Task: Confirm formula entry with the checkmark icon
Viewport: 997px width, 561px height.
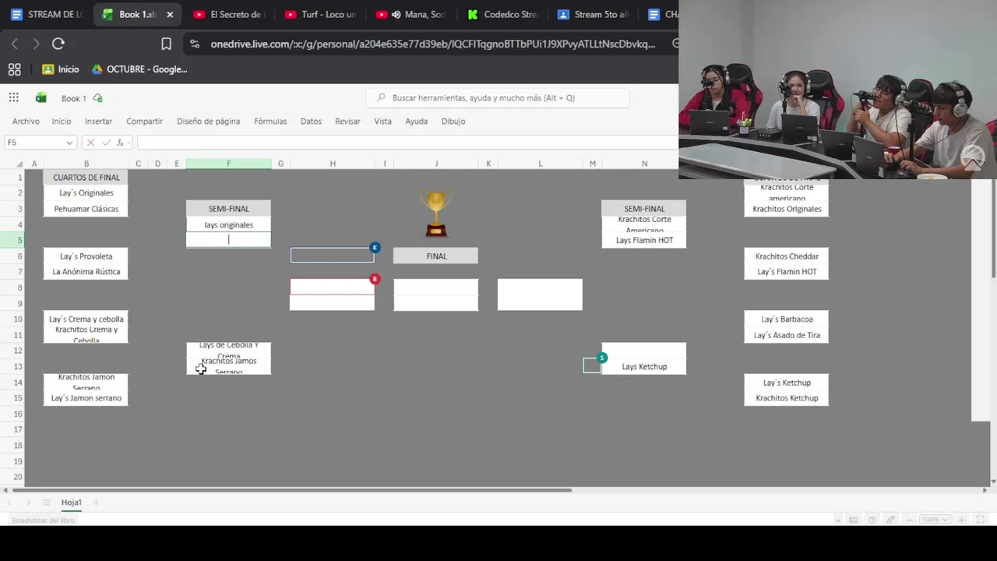Action: [107, 143]
